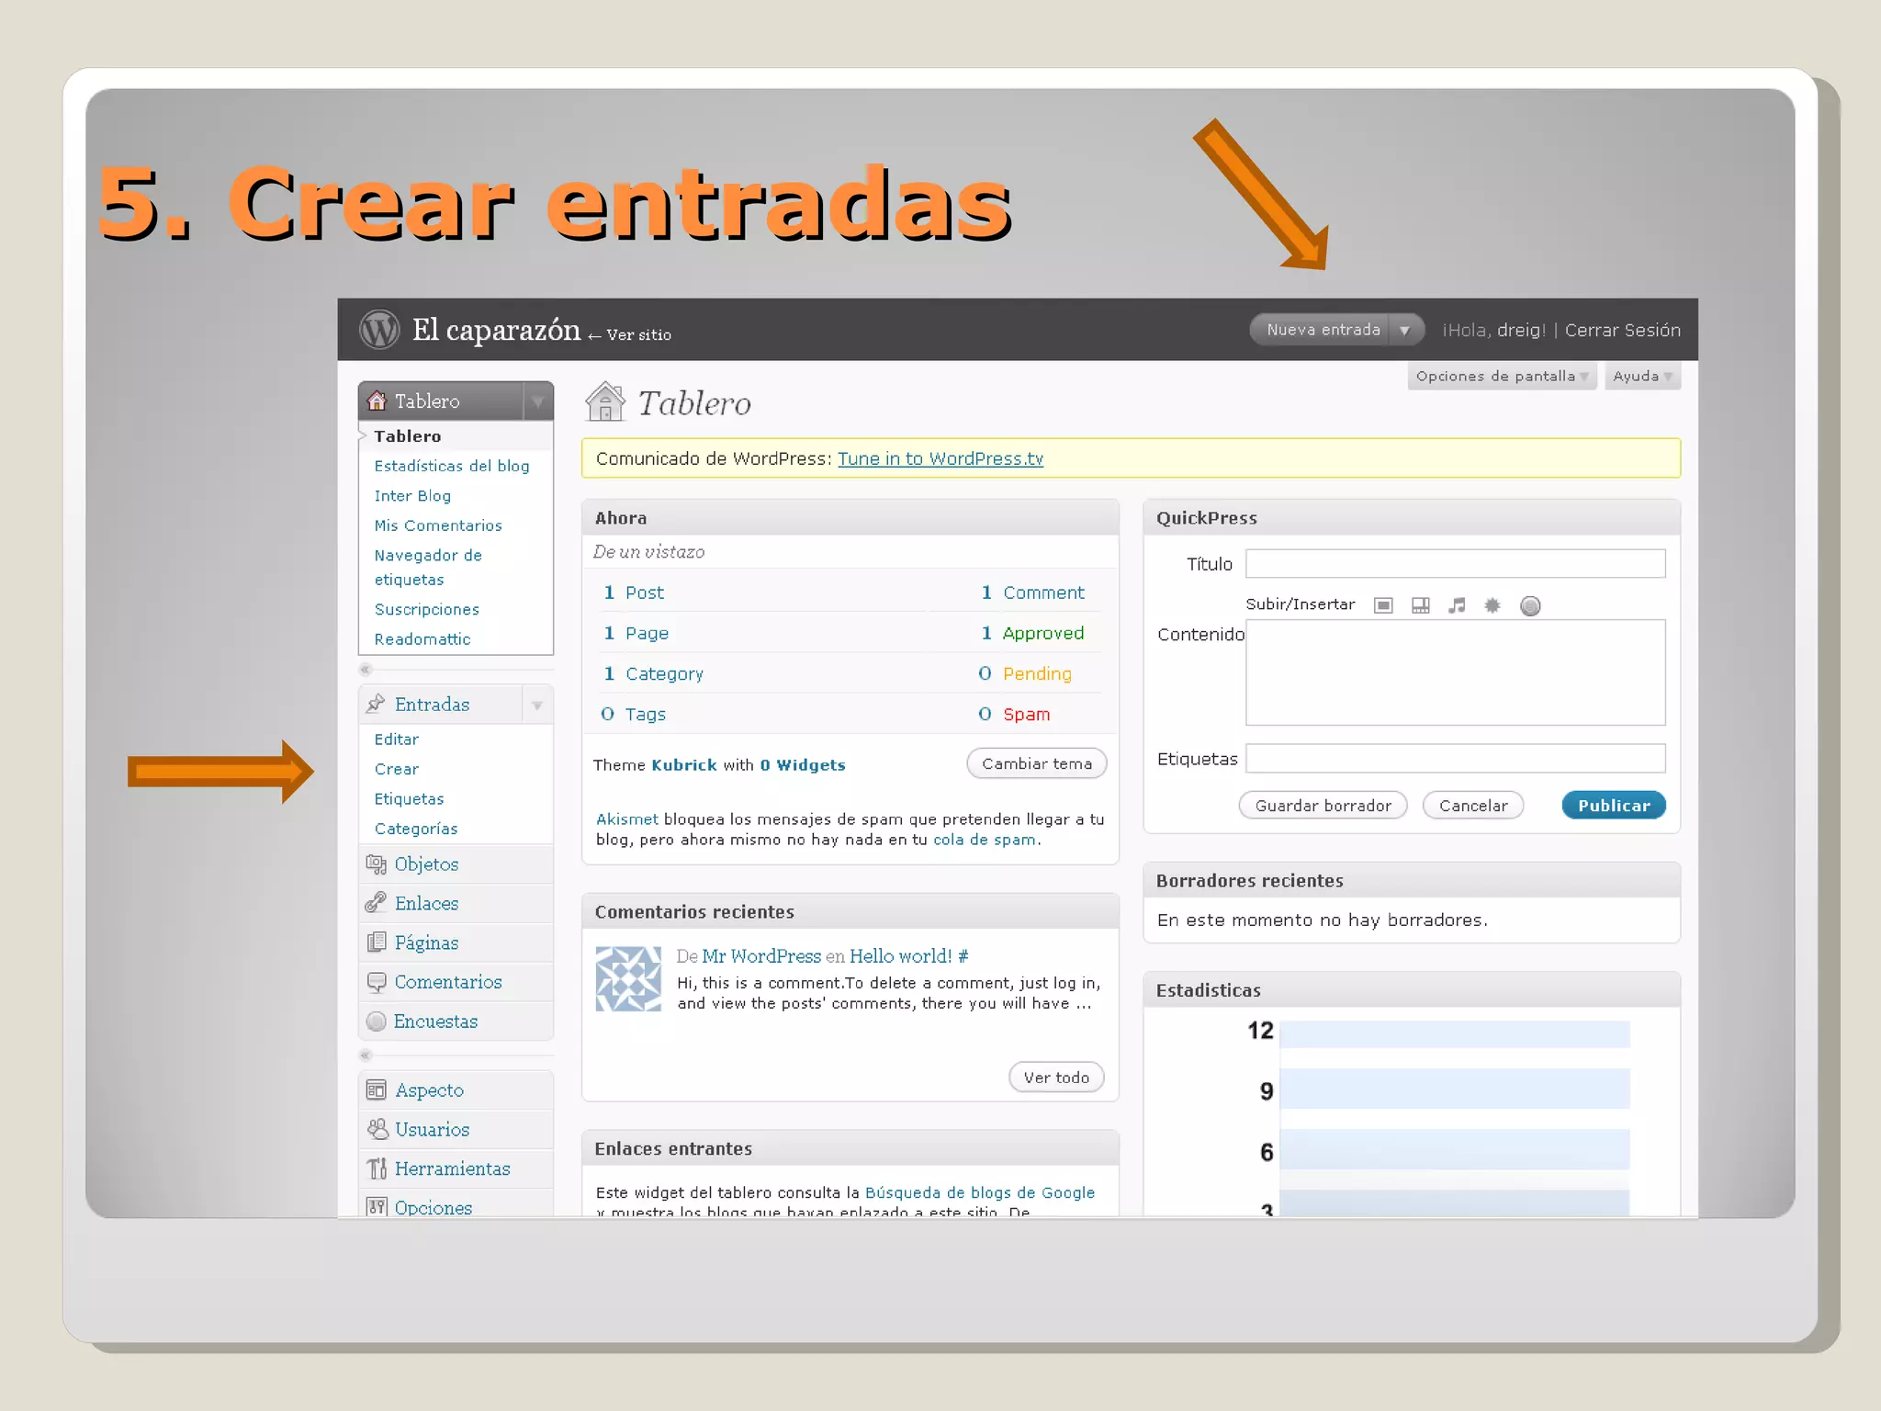Open Readomattic submenu item
This screenshot has height=1411, width=1881.
(x=422, y=638)
